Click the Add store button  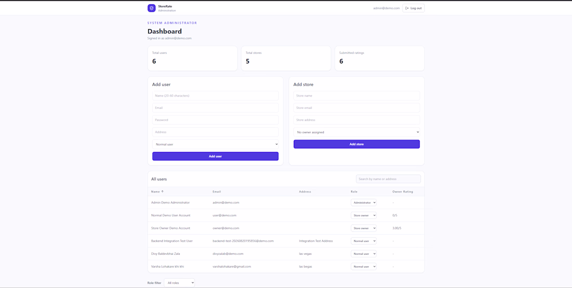point(356,144)
